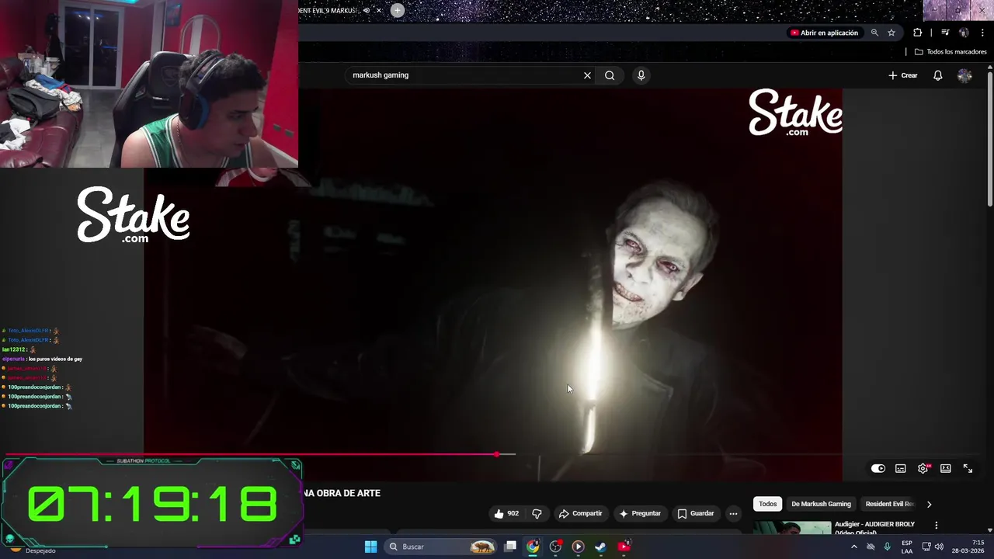This screenshot has height=559, width=994.
Task: Toggle subtitles in the video player
Action: pyautogui.click(x=900, y=468)
